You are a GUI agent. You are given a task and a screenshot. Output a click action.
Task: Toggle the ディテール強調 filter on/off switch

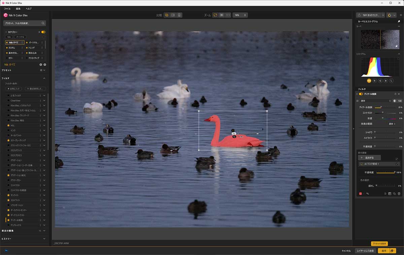click(361, 94)
